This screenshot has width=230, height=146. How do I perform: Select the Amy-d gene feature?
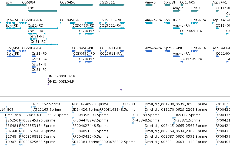pos(176,11)
